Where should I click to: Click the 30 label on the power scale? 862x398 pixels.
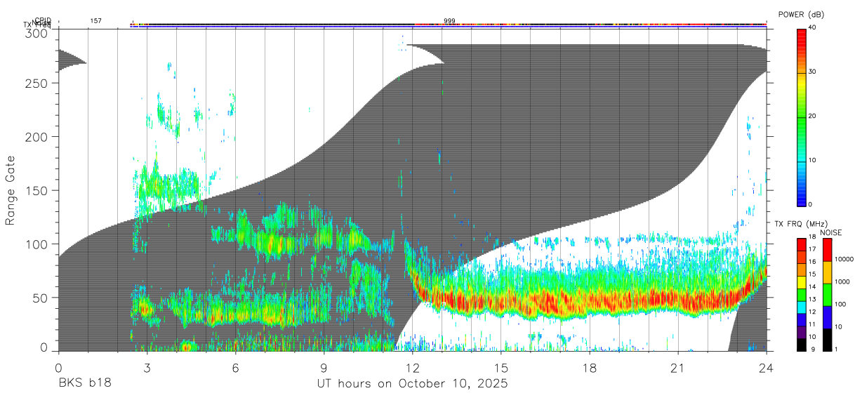click(x=812, y=72)
